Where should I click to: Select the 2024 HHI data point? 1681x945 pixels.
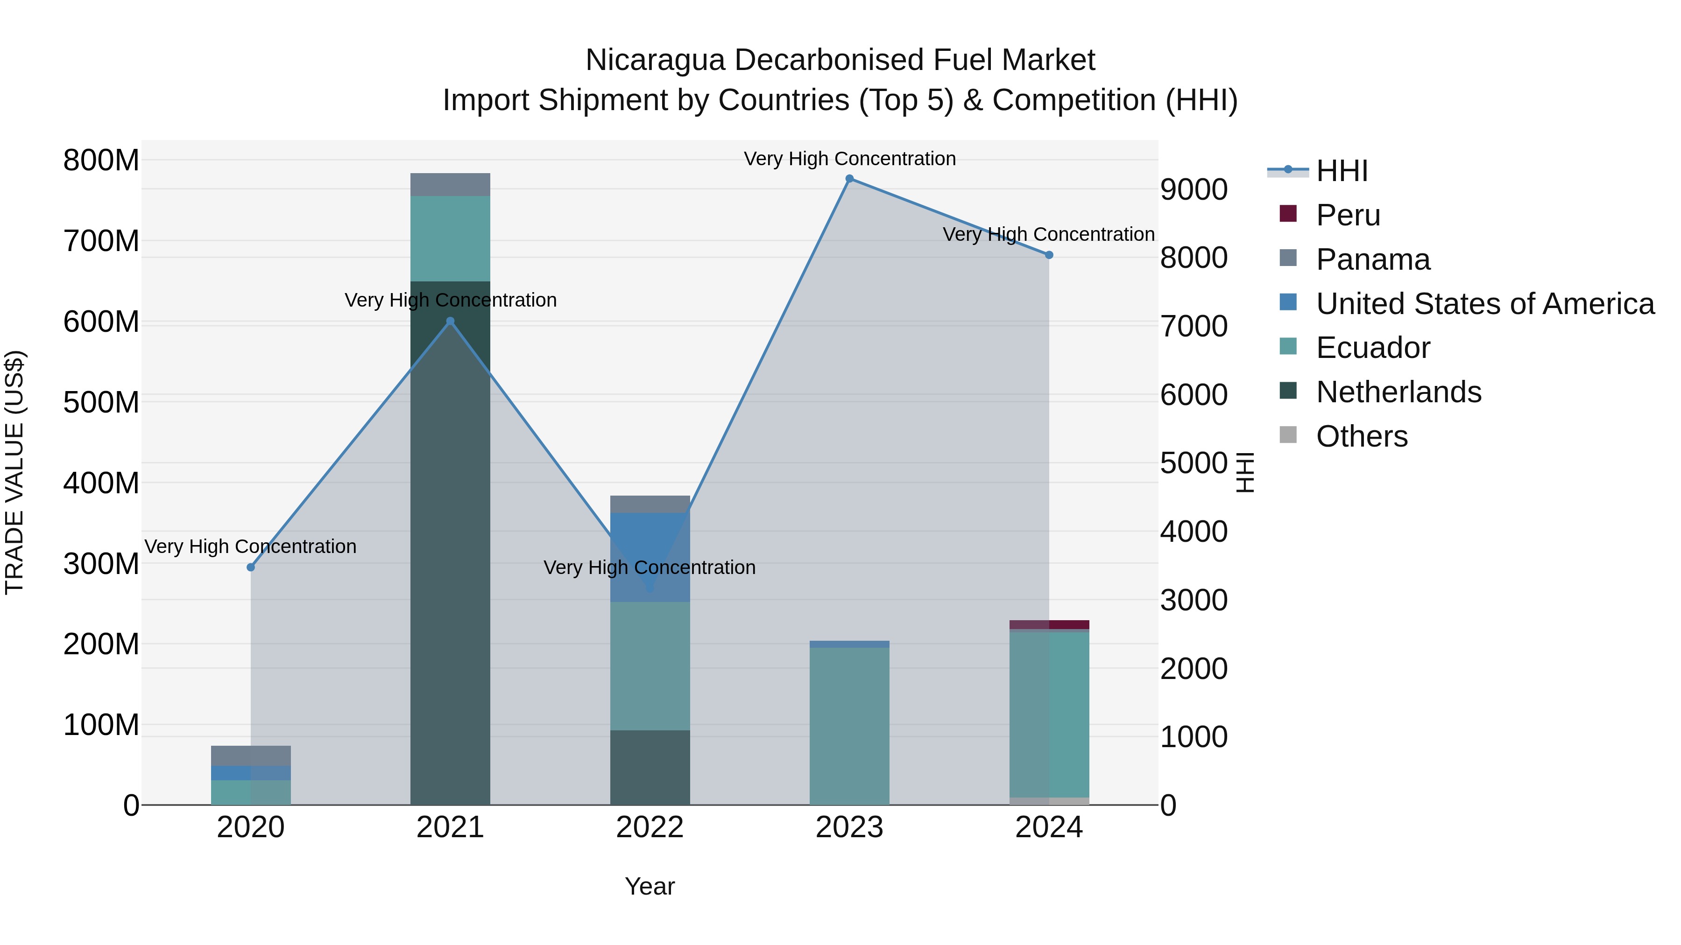click(x=1049, y=255)
